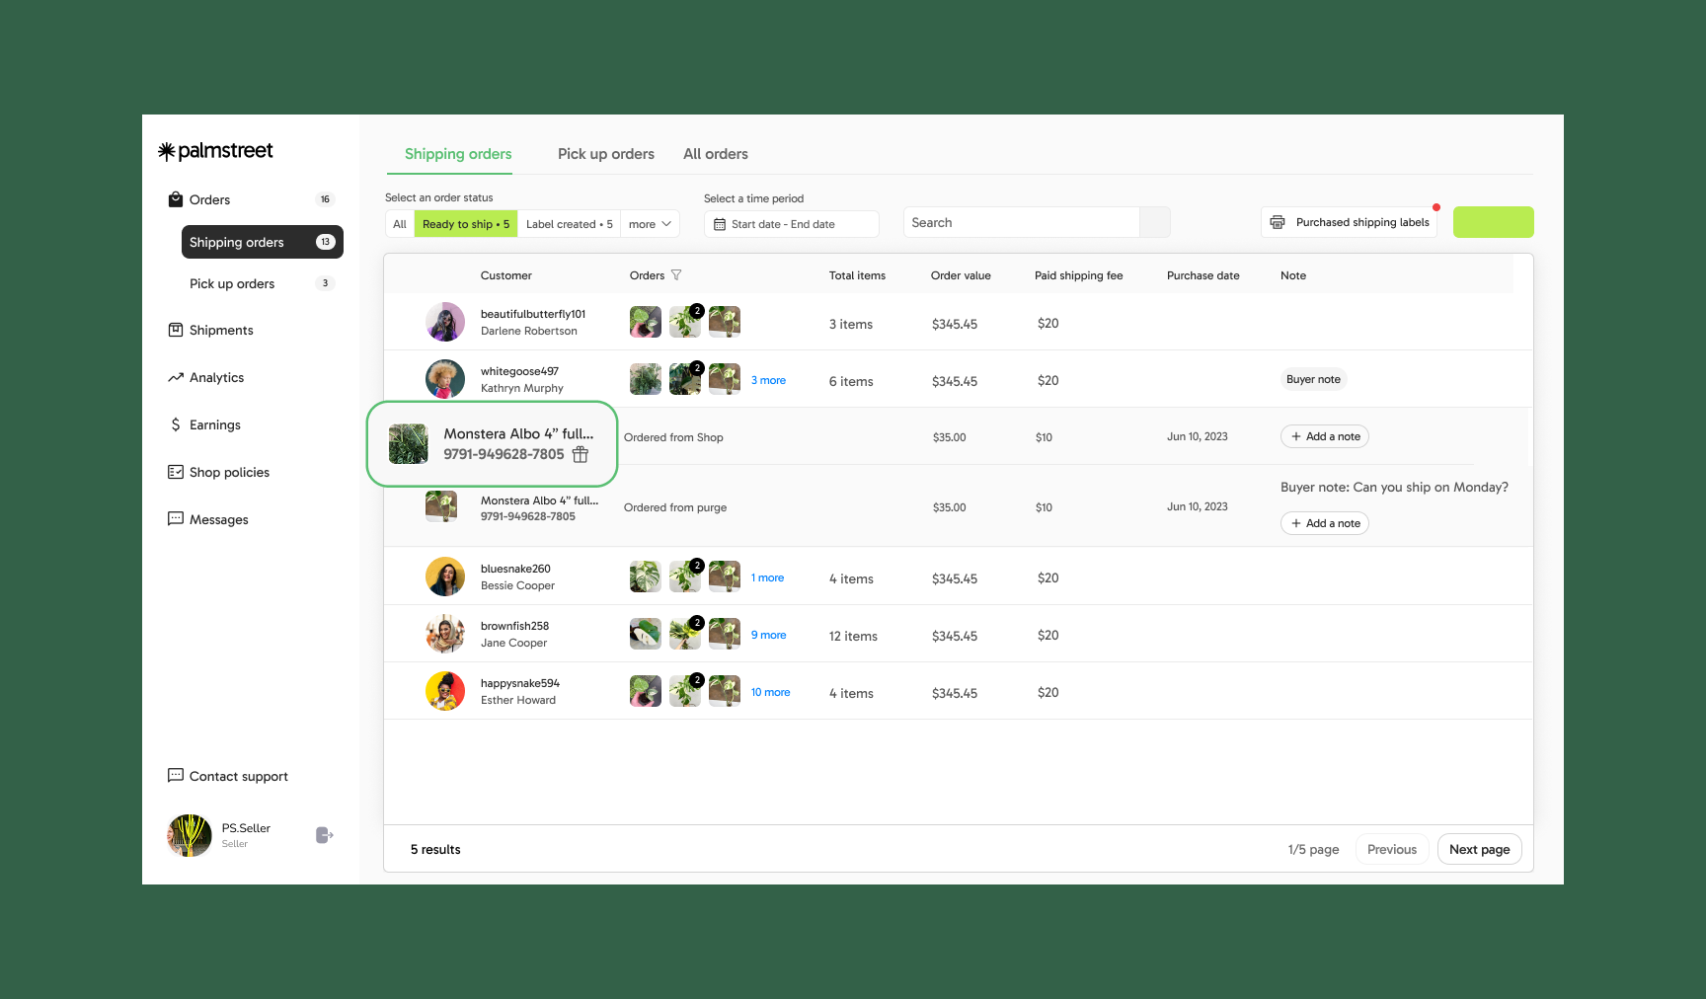The image size is (1706, 999).
Task: Select the Label created status filter
Action: (x=569, y=224)
